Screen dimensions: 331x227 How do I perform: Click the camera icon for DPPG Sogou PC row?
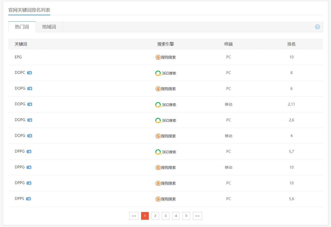[29, 183]
